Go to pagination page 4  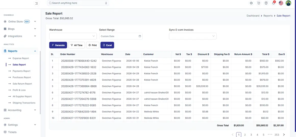click(257, 135)
